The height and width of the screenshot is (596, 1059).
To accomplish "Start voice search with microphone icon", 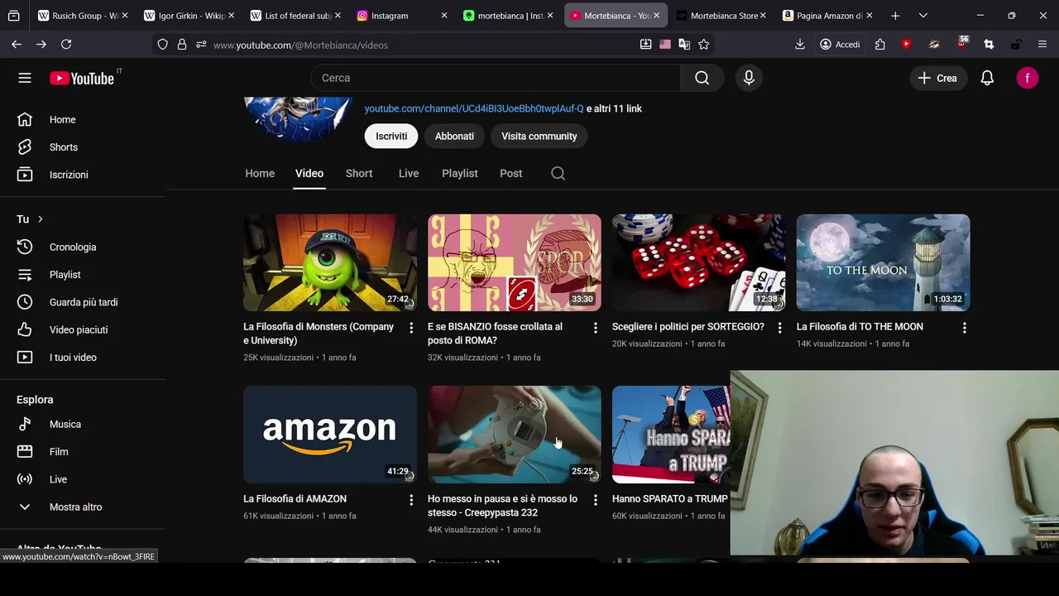I will (749, 78).
